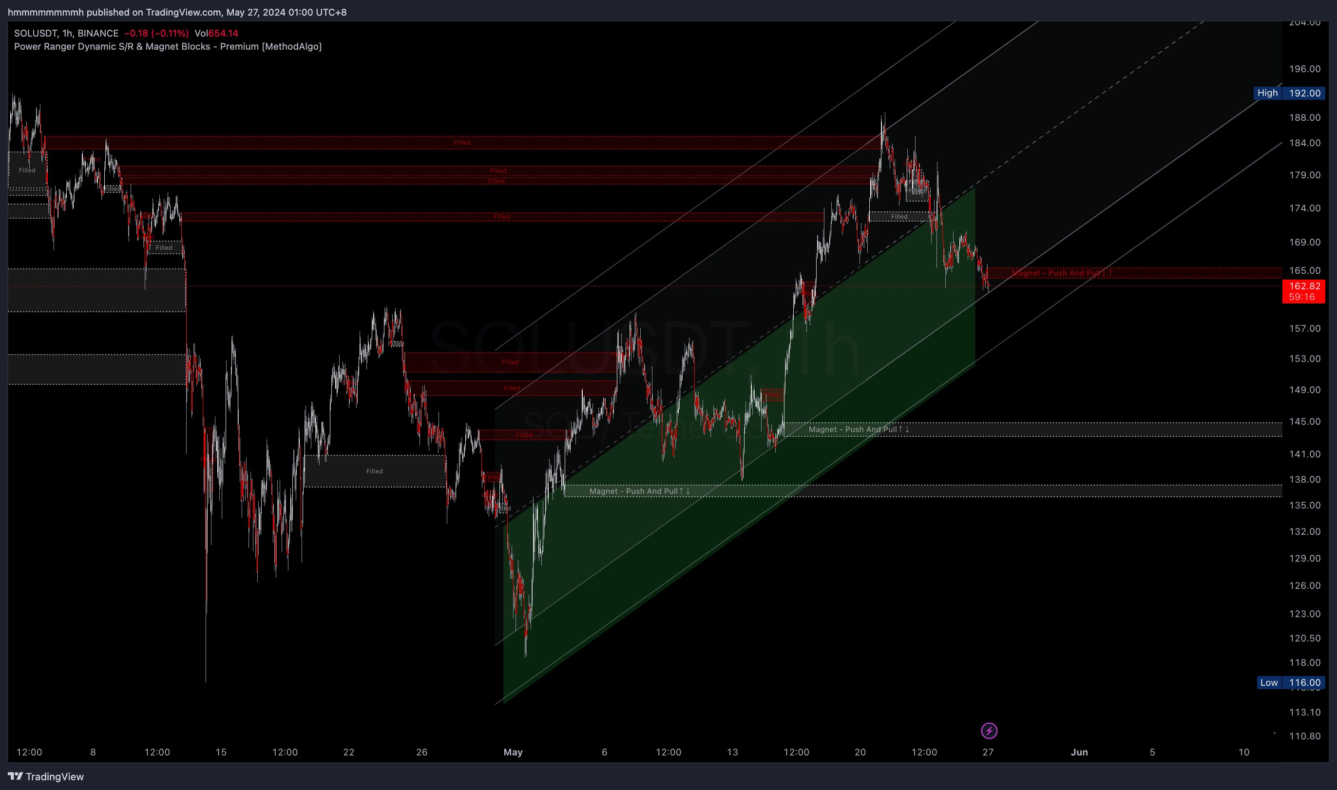The width and height of the screenshot is (1337, 790).
Task: Click the SOLUSDT, 1h, BINANCE symbol title
Action: 66,33
